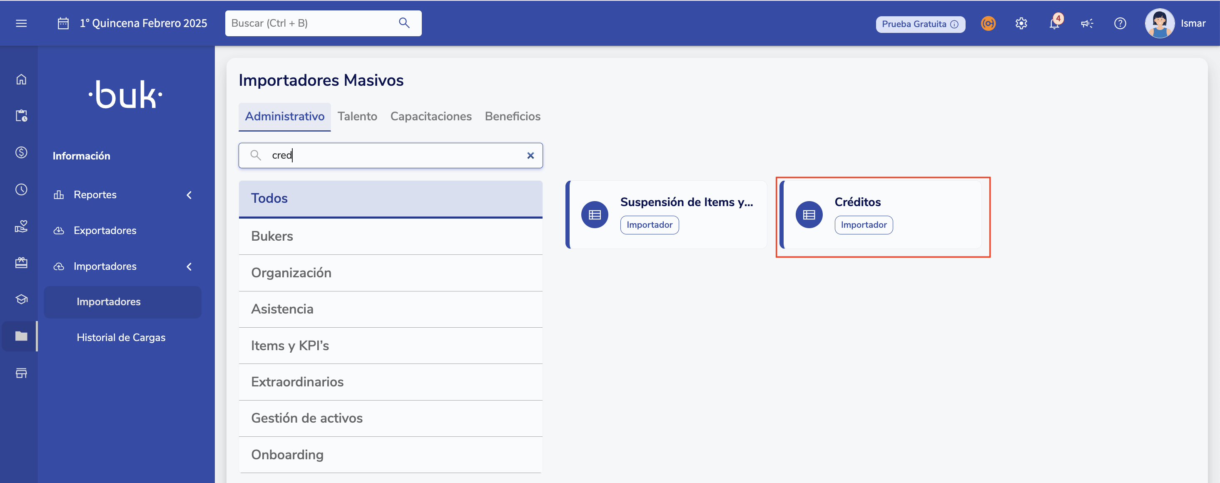
Task: Click the Créditos Importador button
Action: pyautogui.click(x=864, y=225)
